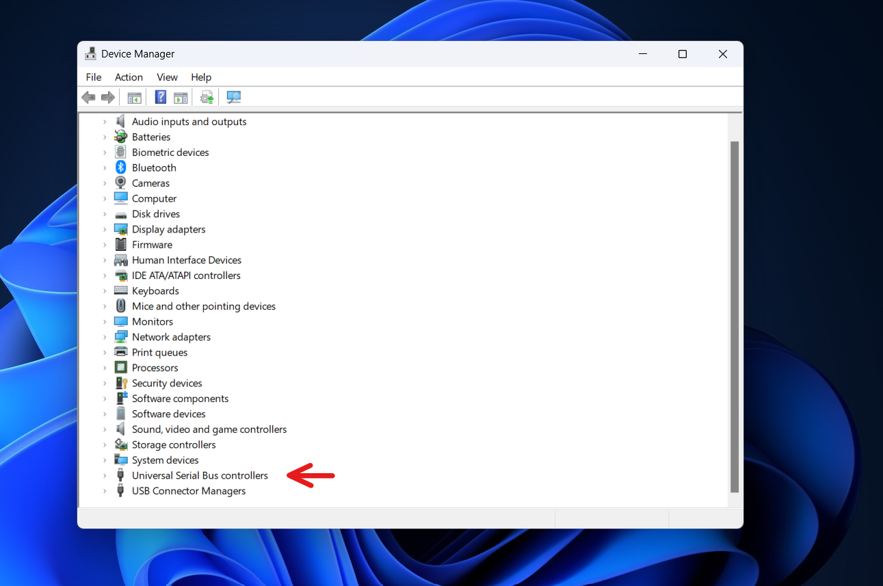
Task: Open the Action menu
Action: click(129, 77)
